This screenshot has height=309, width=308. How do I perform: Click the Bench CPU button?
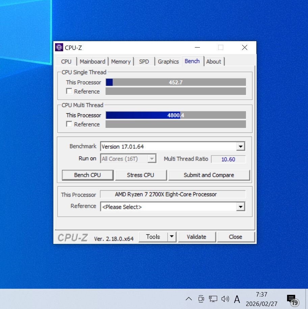pyautogui.click(x=87, y=175)
